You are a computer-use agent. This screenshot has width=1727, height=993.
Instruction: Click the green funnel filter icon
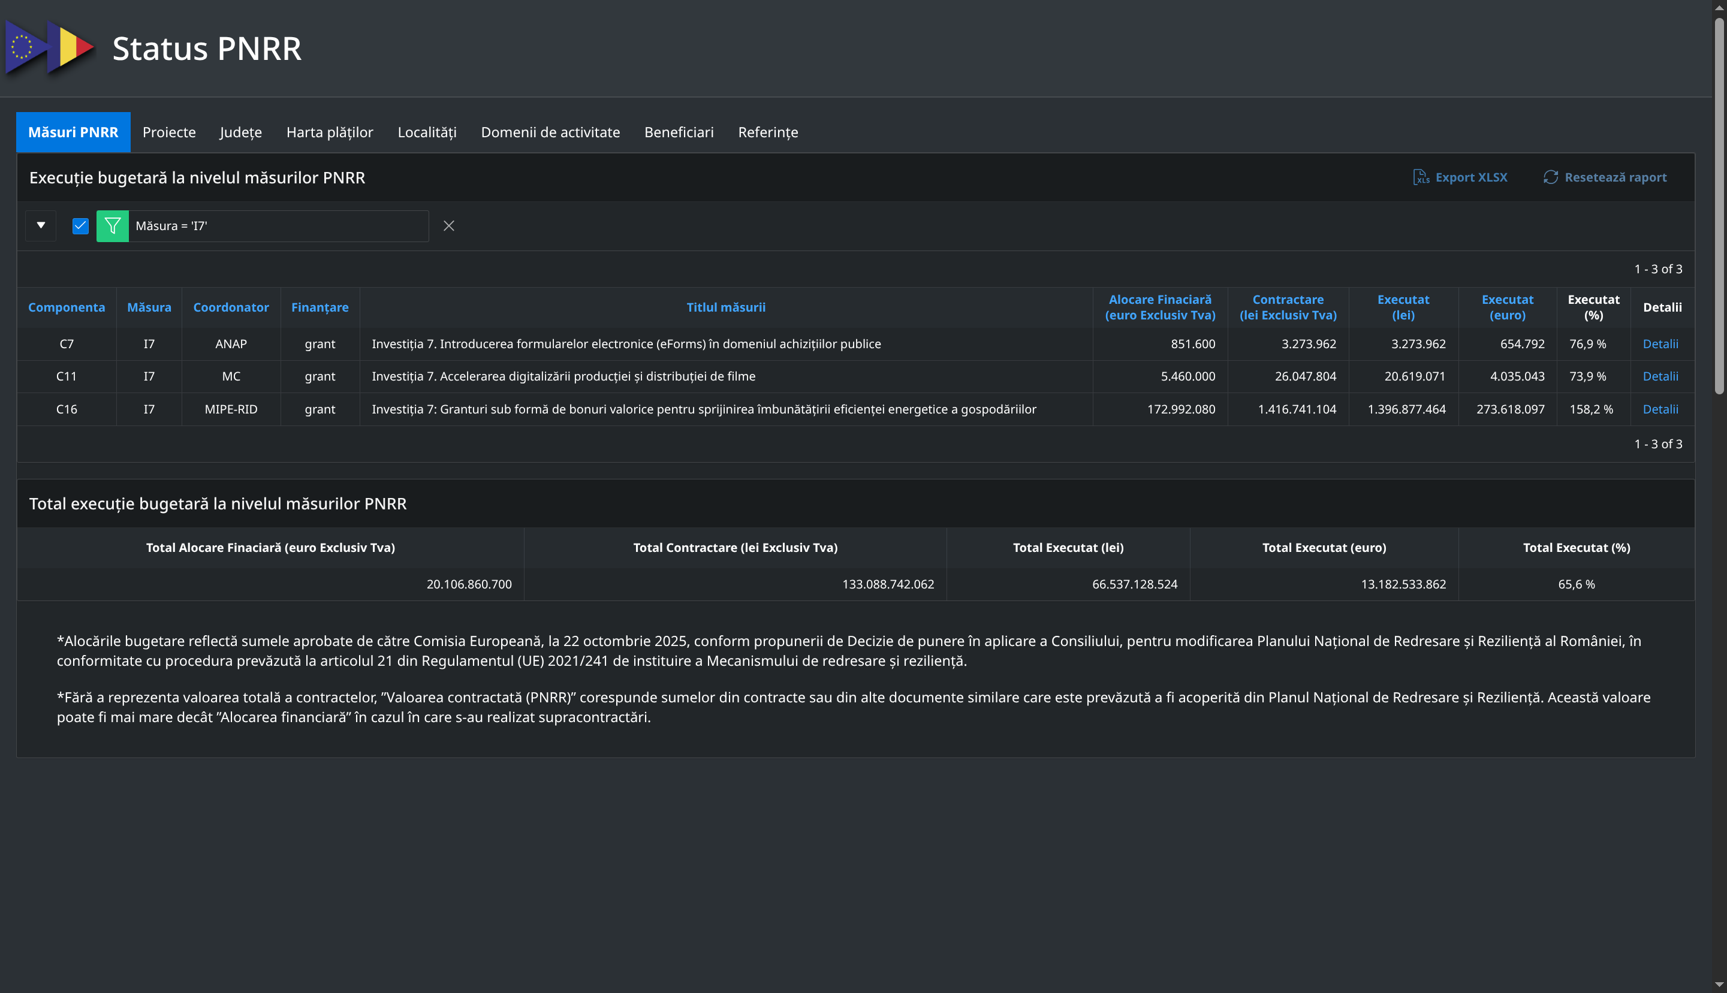point(113,226)
